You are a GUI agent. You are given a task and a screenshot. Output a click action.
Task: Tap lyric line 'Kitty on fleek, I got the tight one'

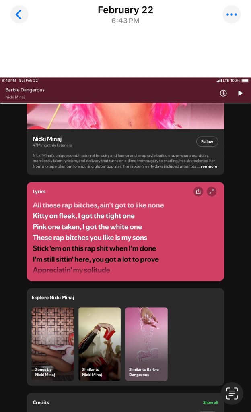tap(84, 216)
